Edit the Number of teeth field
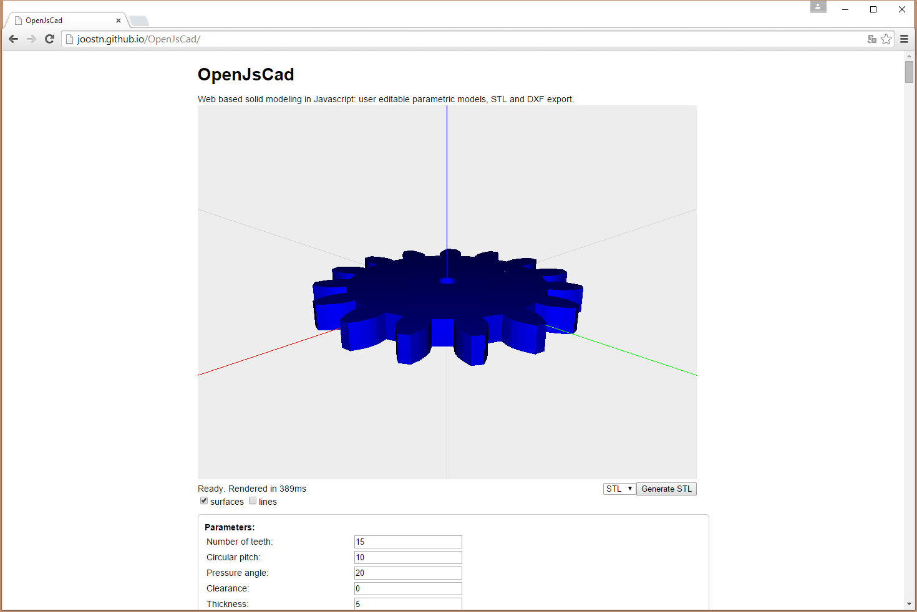 [x=408, y=542]
